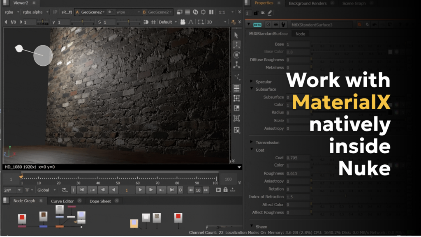Select the Node tab in properties
The height and width of the screenshot is (237, 421).
coord(300,34)
